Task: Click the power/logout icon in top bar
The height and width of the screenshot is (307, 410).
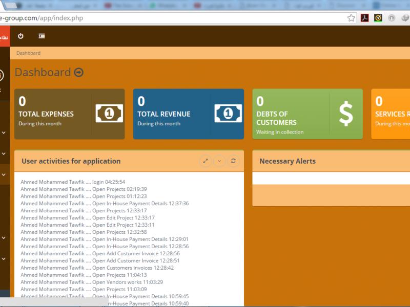Action: [20, 36]
